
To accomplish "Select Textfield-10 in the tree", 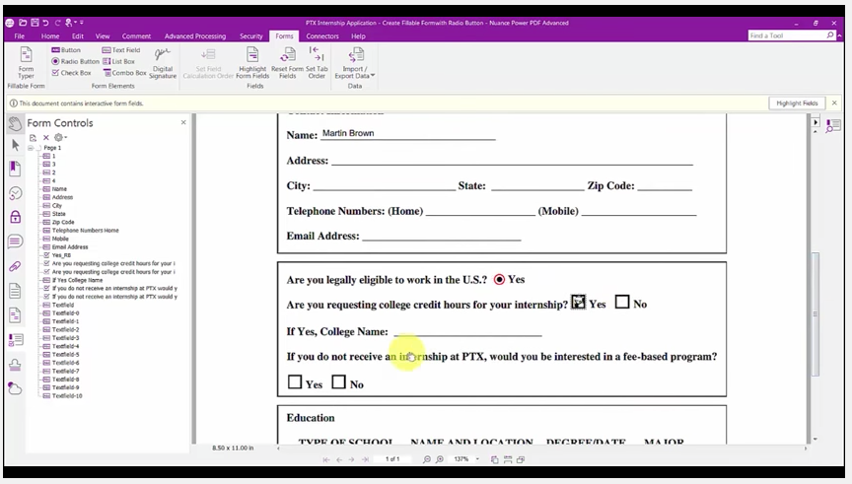I will tap(67, 396).
